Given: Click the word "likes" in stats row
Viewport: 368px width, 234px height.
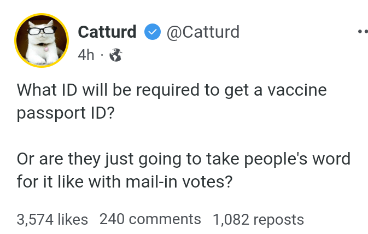Looking at the screenshot, I should pos(72,220).
